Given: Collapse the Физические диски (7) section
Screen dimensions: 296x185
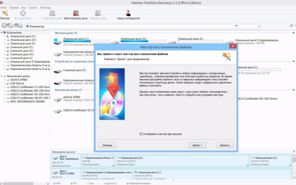Looking at the screenshot, I should tap(293, 90).
